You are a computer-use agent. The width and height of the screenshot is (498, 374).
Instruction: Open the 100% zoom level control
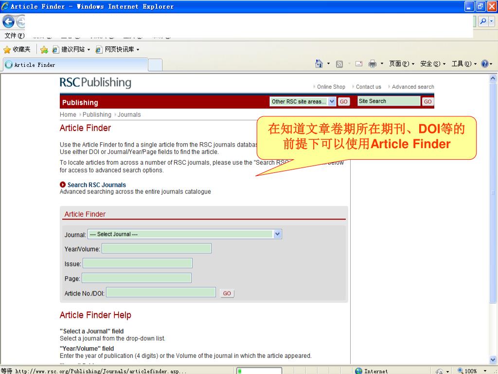471,371
